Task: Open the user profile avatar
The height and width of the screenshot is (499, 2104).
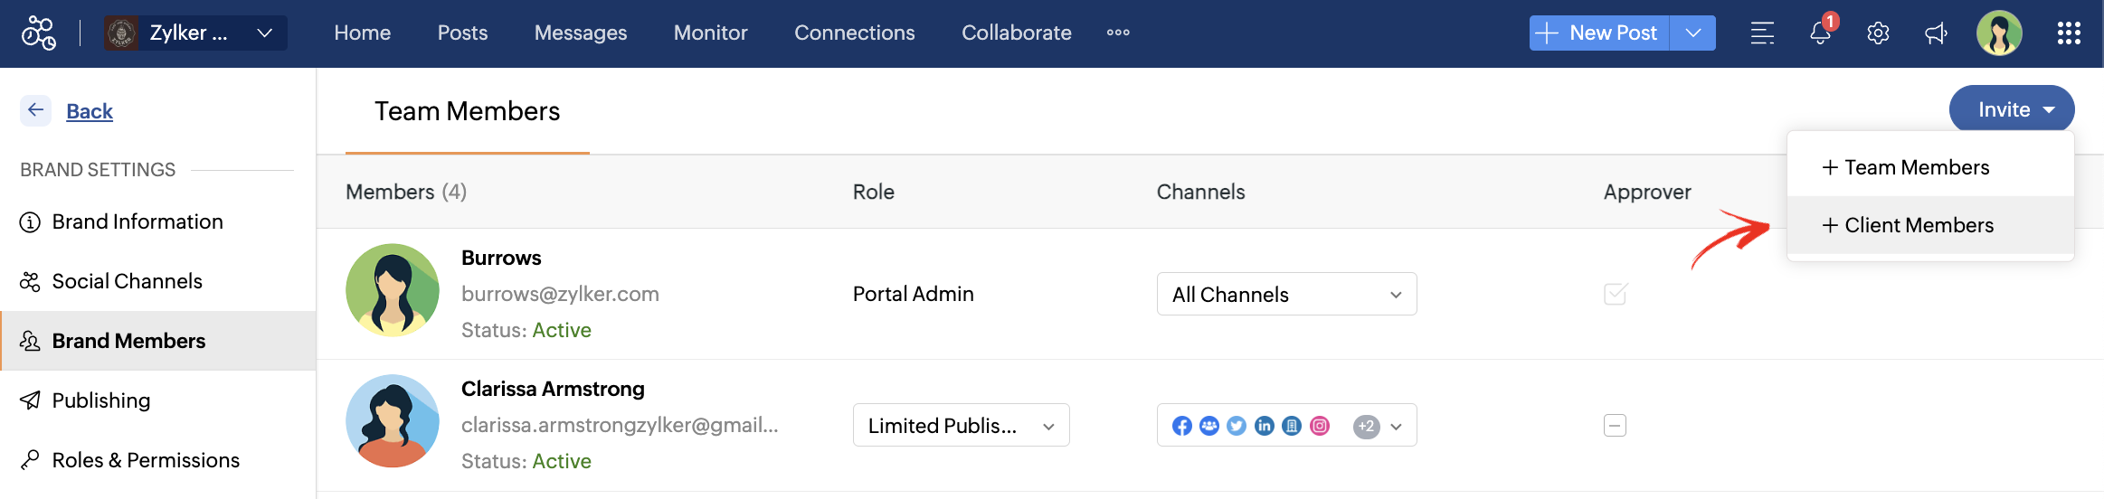Action: click(x=1999, y=33)
